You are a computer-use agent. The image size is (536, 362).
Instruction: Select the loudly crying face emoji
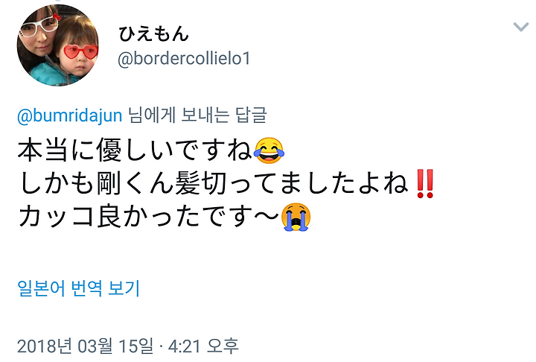coord(296,217)
